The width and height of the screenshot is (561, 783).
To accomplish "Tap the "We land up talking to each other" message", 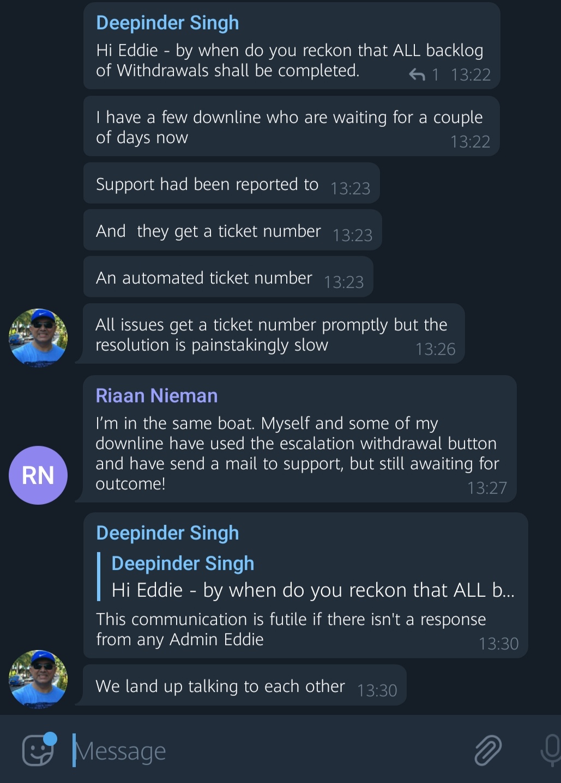I will click(220, 687).
